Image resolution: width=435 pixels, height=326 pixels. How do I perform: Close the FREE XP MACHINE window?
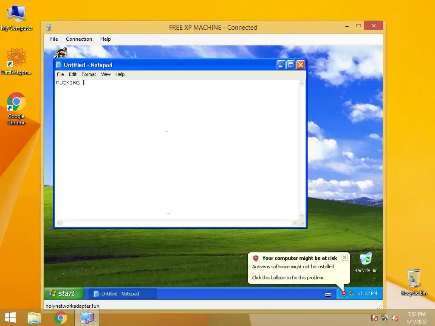click(x=374, y=26)
